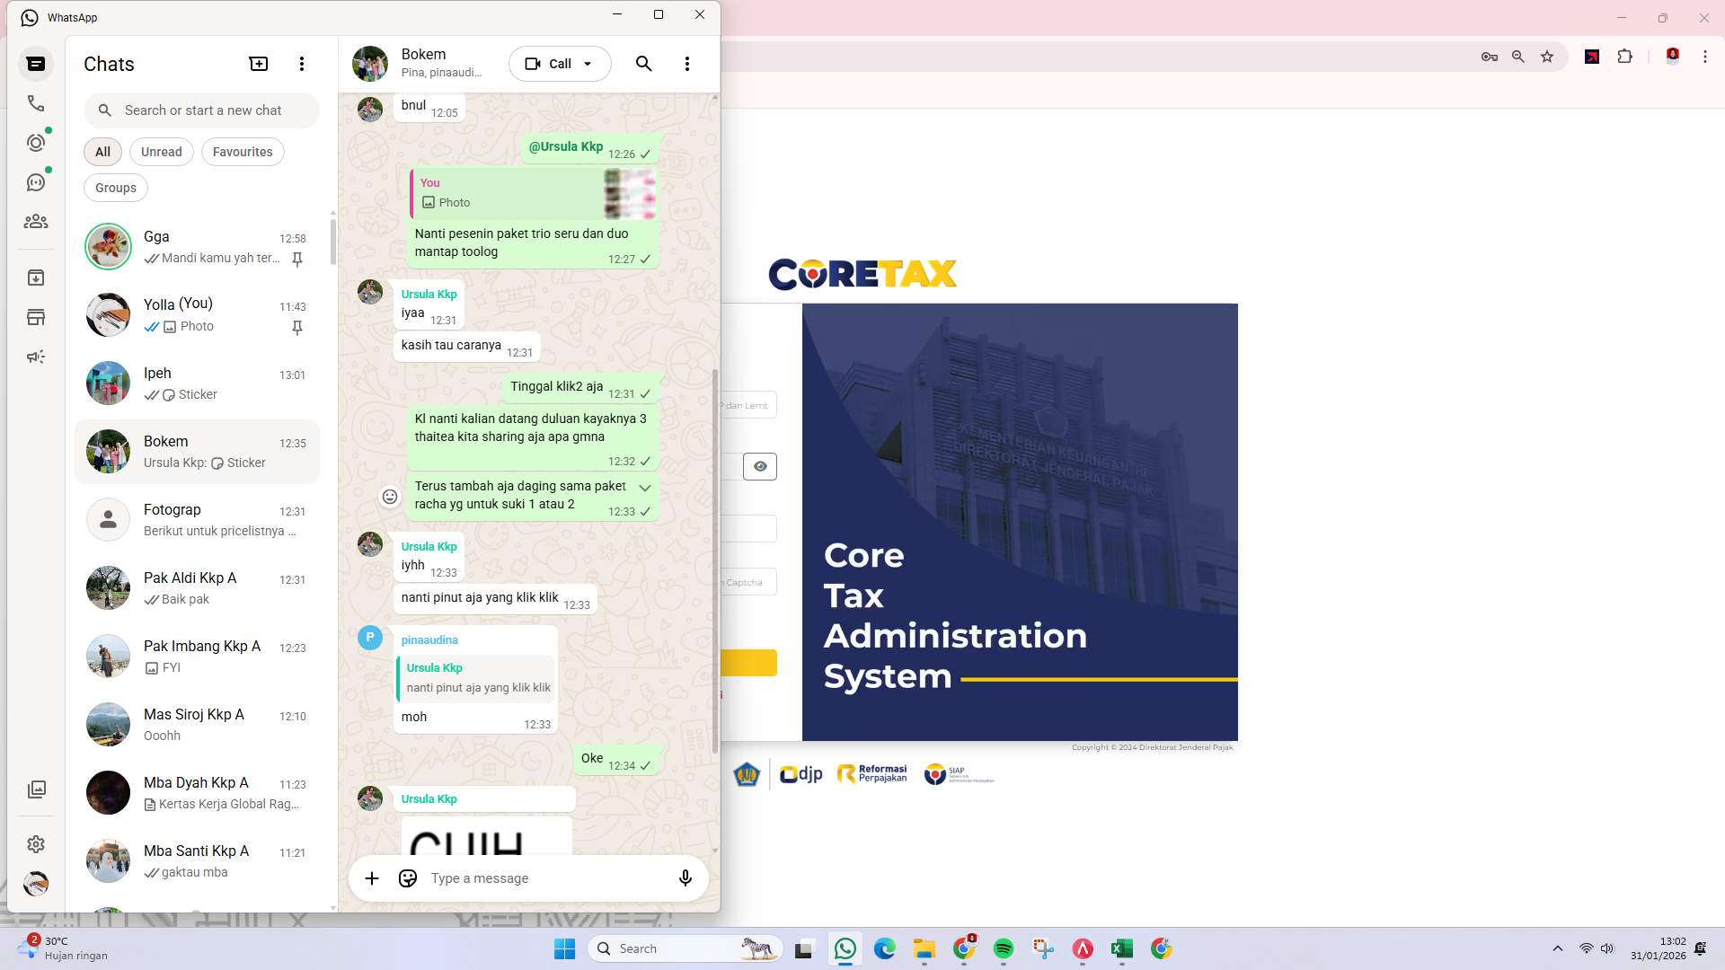Enable the Favourites chats filter
The height and width of the screenshot is (970, 1725).
tap(243, 152)
